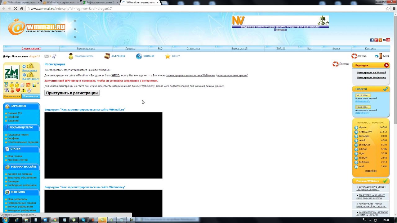Viewport: 397px width, 223px height.
Task: Click the play icon in Видеоурок header
Action: click(x=386, y=65)
